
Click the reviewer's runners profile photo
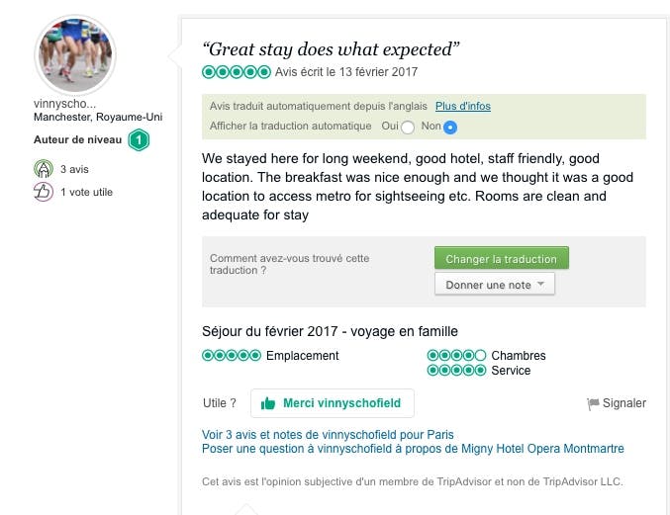pos(75,55)
